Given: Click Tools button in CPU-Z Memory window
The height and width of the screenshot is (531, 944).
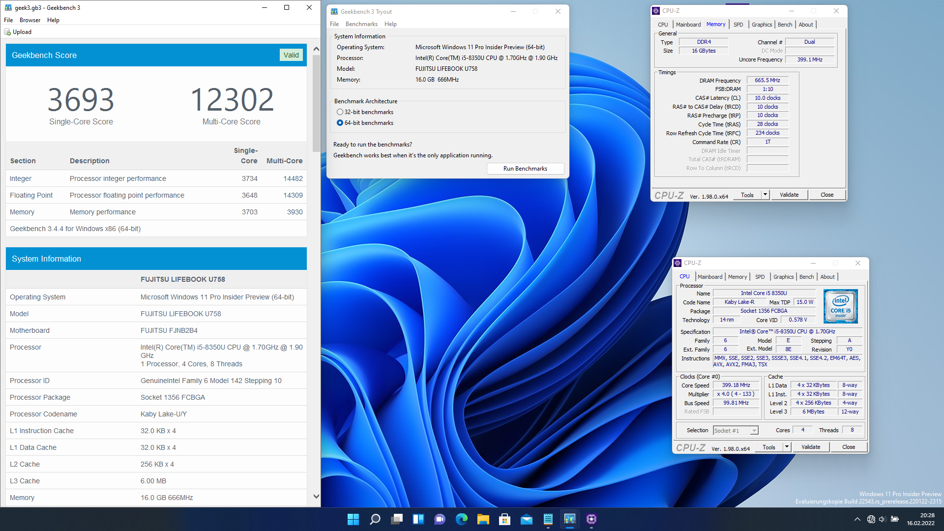Looking at the screenshot, I should coord(747,195).
